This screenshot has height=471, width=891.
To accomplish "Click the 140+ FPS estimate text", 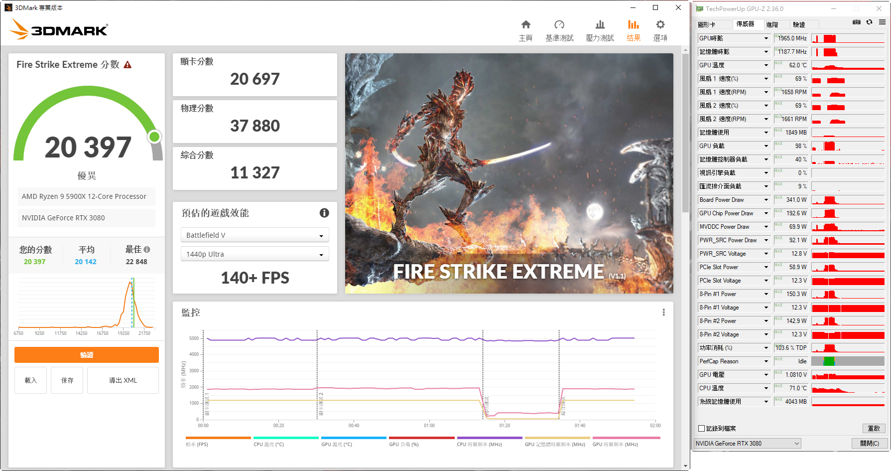I will coord(255,278).
